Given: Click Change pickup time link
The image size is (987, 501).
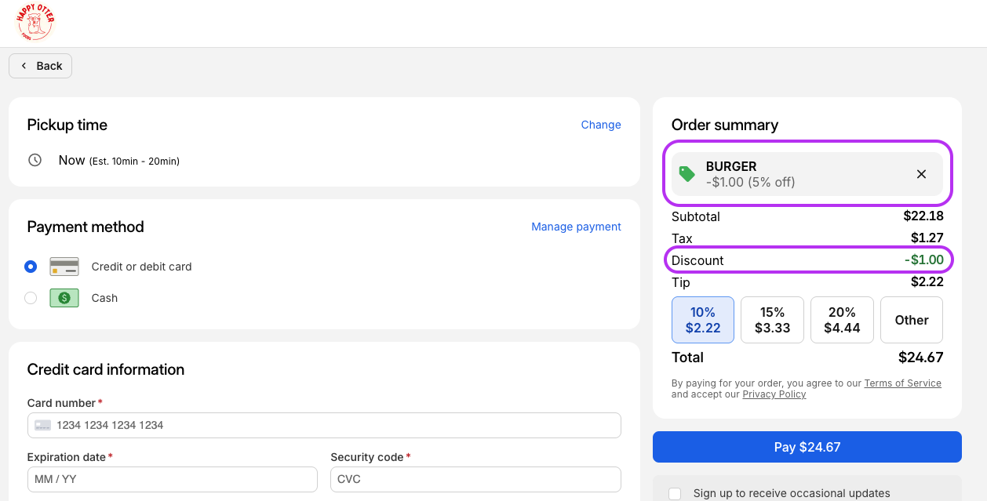Looking at the screenshot, I should tap(601, 125).
